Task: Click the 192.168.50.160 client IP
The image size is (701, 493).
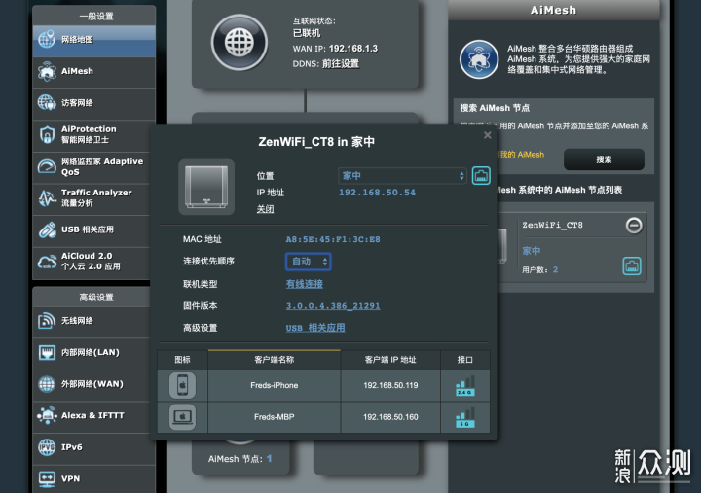Action: coord(390,417)
